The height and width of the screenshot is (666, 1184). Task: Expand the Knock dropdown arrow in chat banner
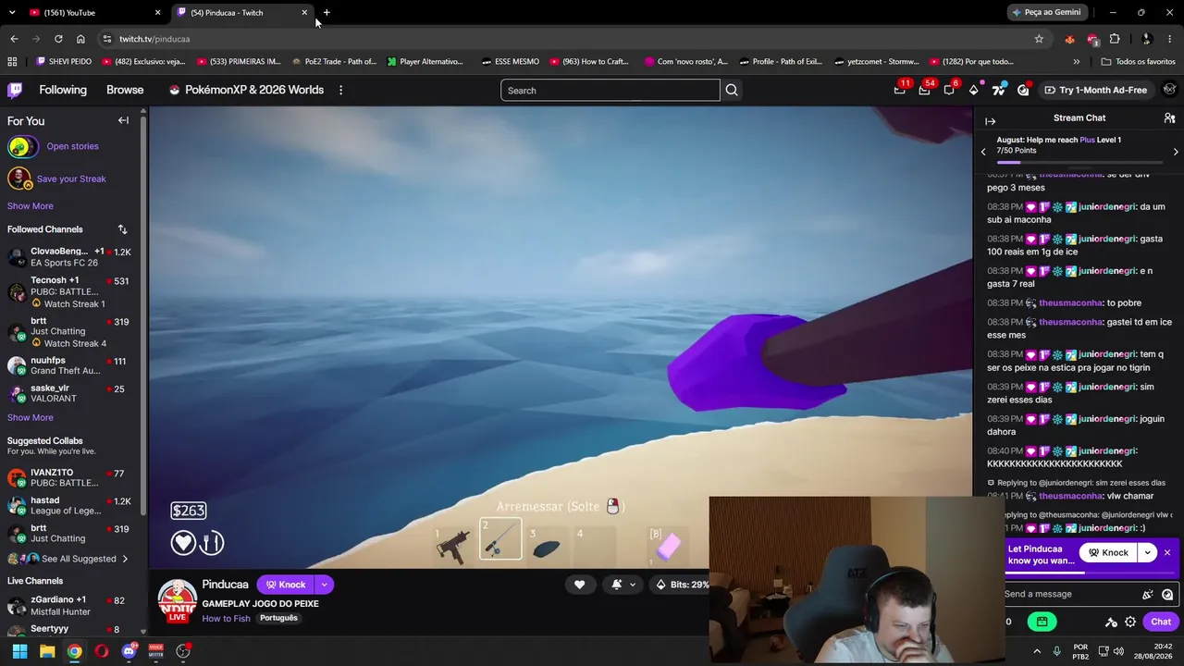click(1147, 553)
